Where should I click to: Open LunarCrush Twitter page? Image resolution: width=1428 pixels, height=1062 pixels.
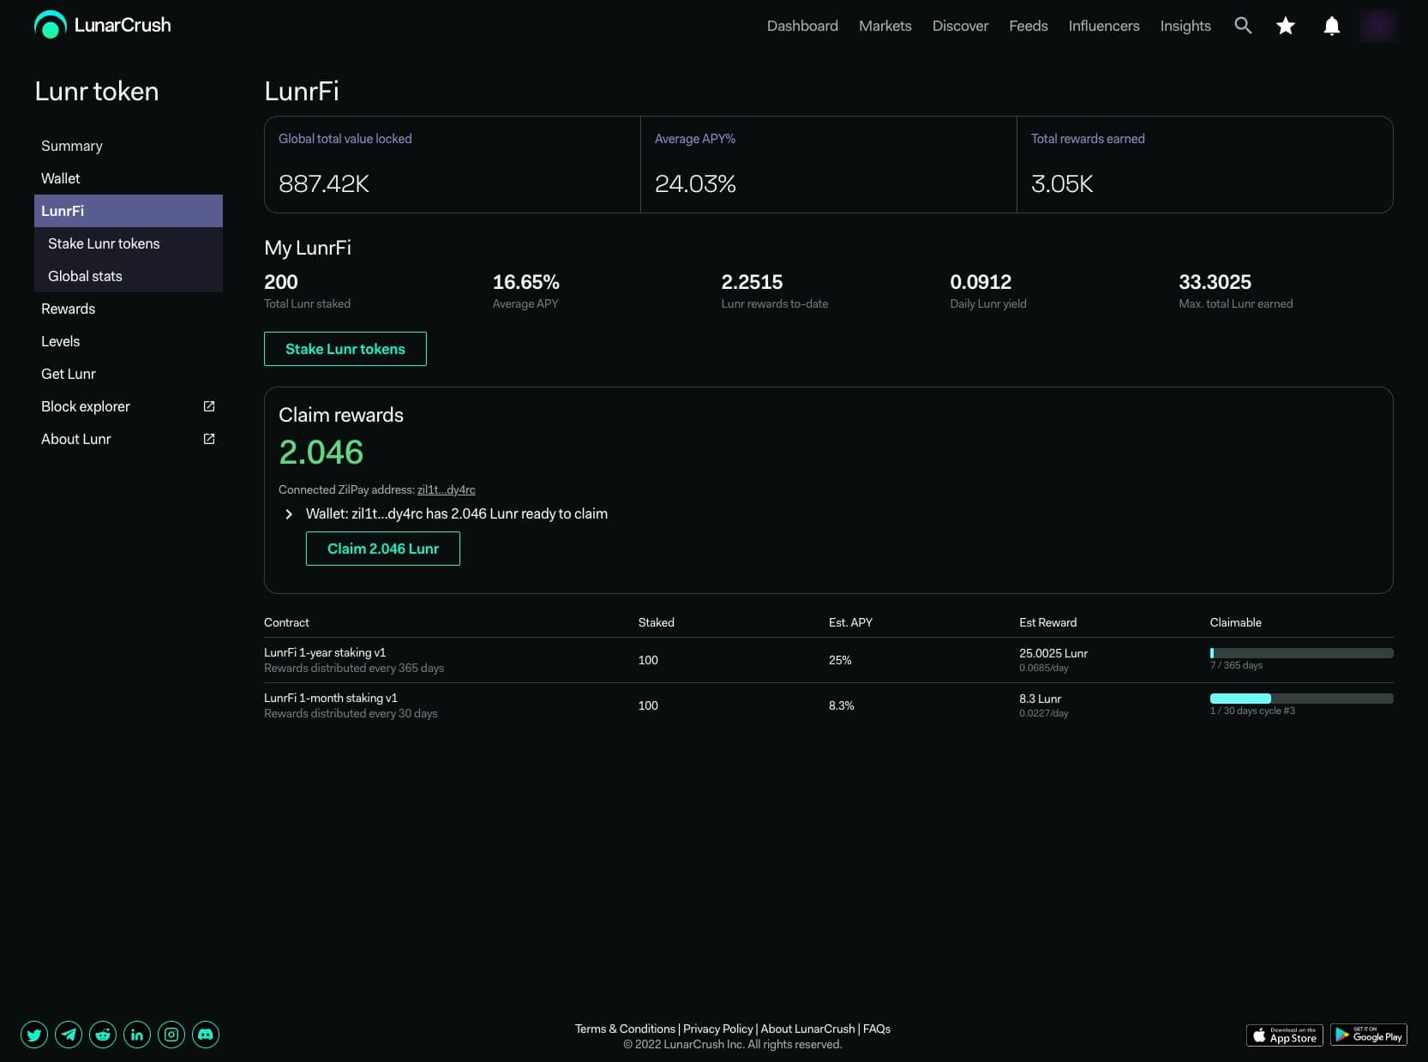click(x=34, y=1035)
